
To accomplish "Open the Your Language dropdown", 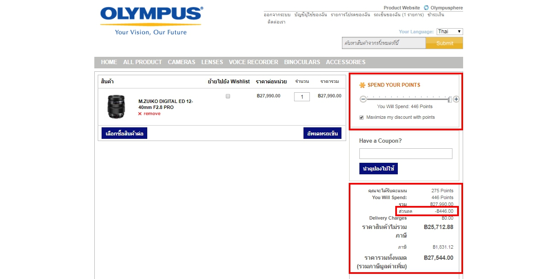I will click(449, 32).
